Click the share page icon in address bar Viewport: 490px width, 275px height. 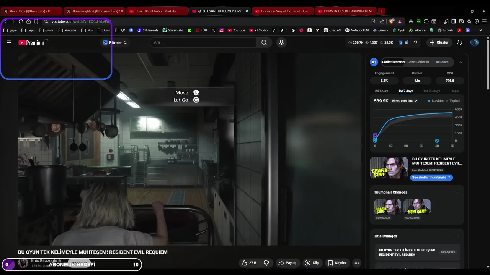click(382, 21)
